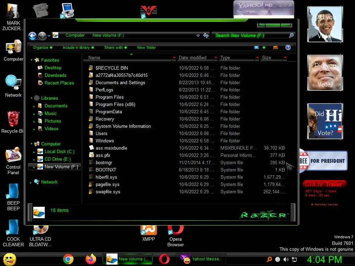Viewport: 355px width, 266px height.
Task: Select the ass.msixbundle file icon
Action: (x=91, y=148)
